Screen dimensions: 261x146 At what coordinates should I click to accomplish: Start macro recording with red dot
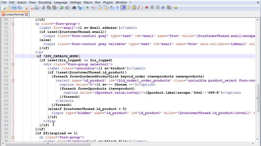tap(147, 8)
